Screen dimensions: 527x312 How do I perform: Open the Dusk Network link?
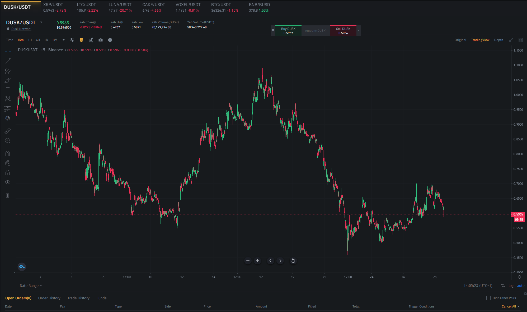click(x=21, y=29)
